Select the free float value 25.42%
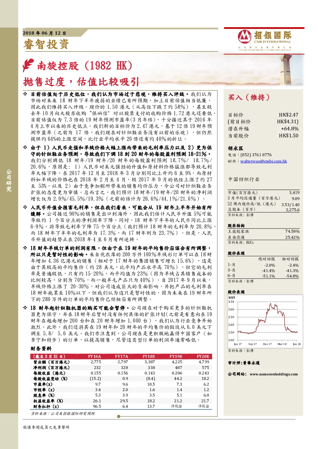The image size is (318, 449). coord(292,237)
